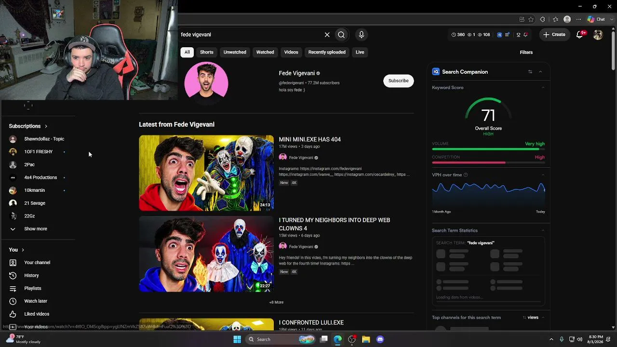Collapse the Search Term Statistics section
Image resolution: width=617 pixels, height=347 pixels.
[543, 230]
